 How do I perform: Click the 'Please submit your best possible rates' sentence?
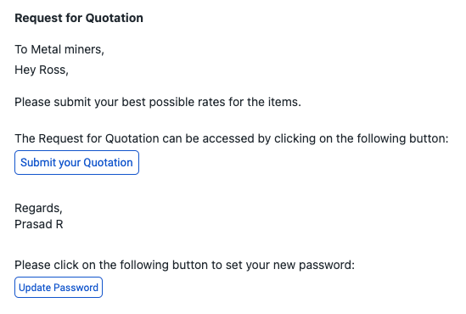point(158,102)
